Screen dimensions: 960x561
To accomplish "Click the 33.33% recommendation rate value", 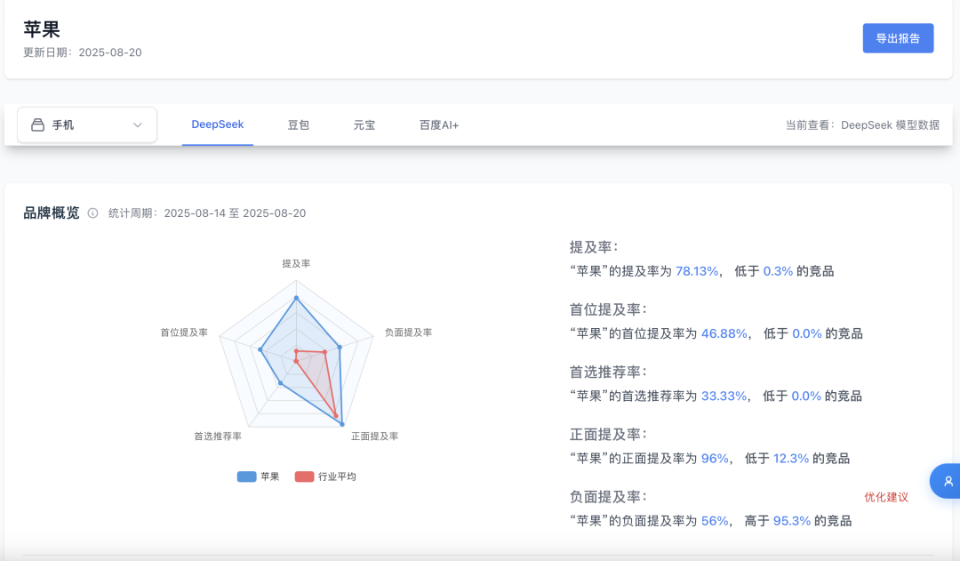I will (724, 397).
